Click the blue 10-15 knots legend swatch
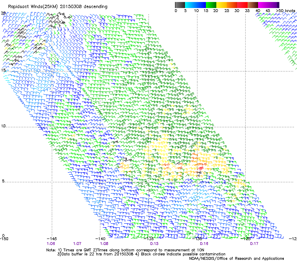Image resolution: width=297 pixels, height=261 pixels. (x=201, y=5)
